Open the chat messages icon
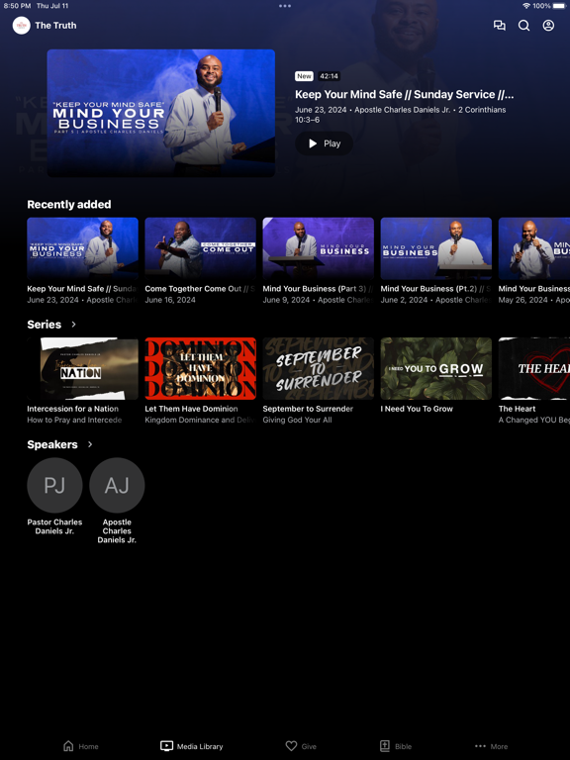The height and width of the screenshot is (760, 570). pos(499,25)
